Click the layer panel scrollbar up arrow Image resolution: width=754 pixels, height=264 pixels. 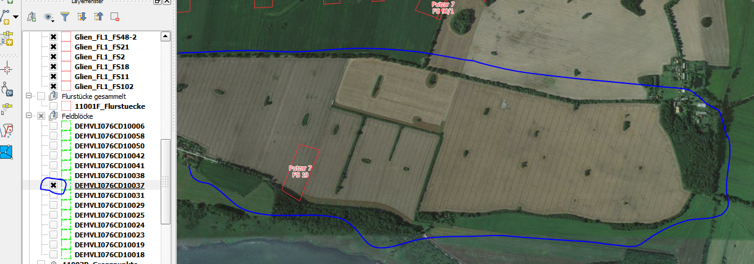coord(165,36)
